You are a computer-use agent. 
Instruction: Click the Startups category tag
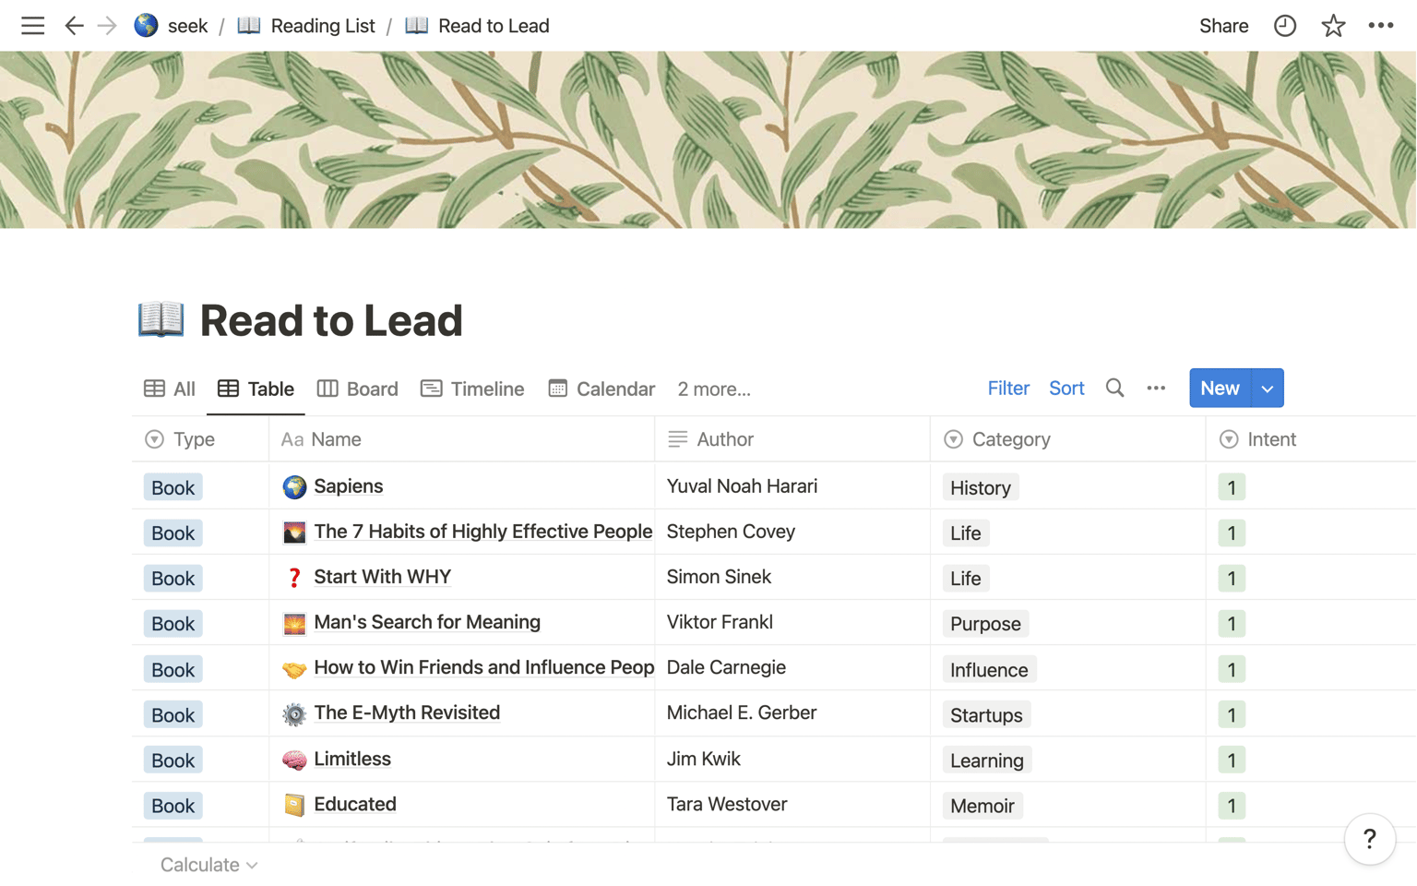coord(986,715)
